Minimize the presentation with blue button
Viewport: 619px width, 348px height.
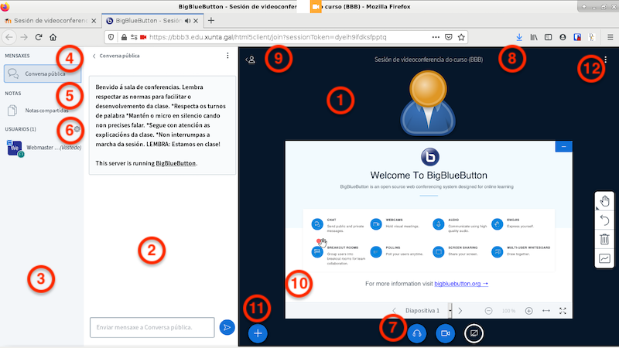coord(563,146)
